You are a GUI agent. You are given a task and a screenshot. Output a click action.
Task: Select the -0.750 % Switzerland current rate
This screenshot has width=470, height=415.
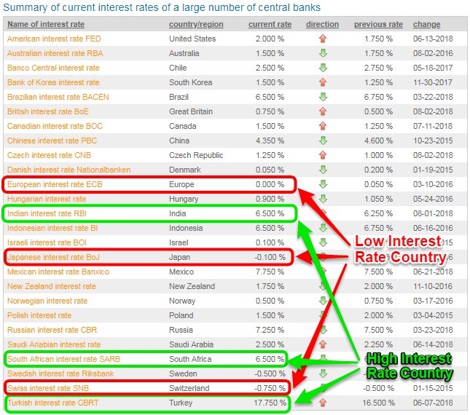270,388
